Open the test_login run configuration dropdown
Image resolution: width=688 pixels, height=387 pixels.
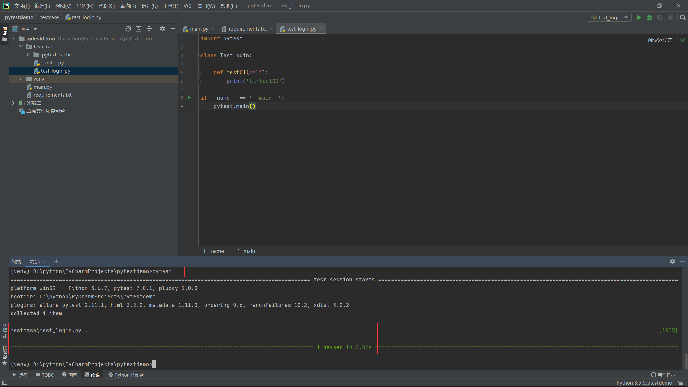click(609, 17)
